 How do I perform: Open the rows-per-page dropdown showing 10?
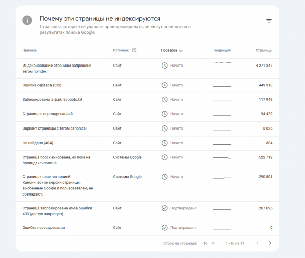(209, 243)
